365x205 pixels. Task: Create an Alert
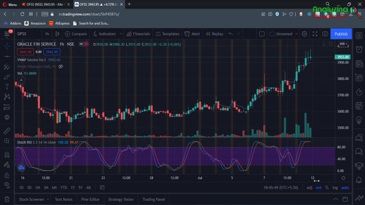192,34
